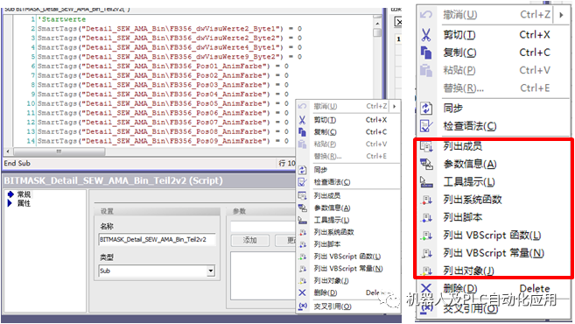Screen dimensions: 575x324
Task: Choose 替换(R)... in small context menu
Action: coord(327,157)
